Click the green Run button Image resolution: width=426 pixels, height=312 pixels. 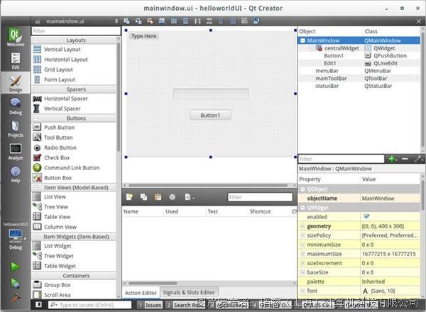pyautogui.click(x=15, y=267)
